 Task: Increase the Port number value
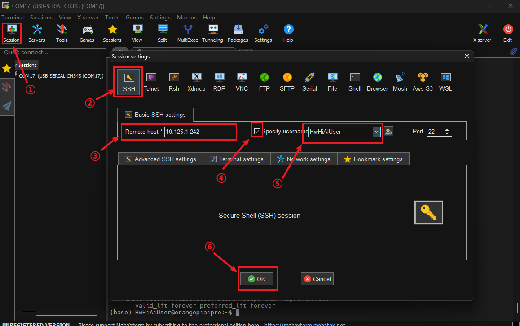[447, 130]
